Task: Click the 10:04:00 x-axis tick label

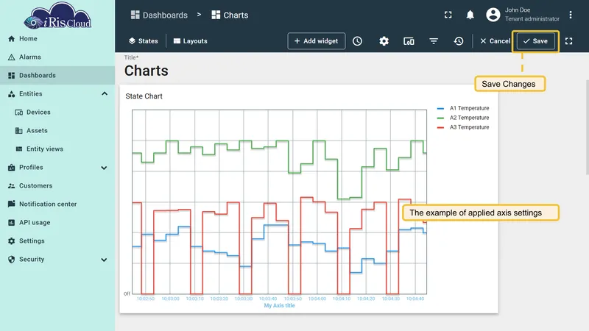Action: (317, 299)
